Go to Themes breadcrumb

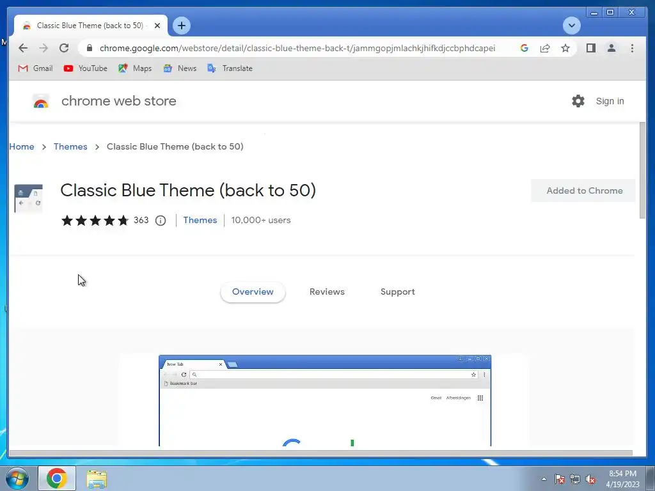coord(70,146)
